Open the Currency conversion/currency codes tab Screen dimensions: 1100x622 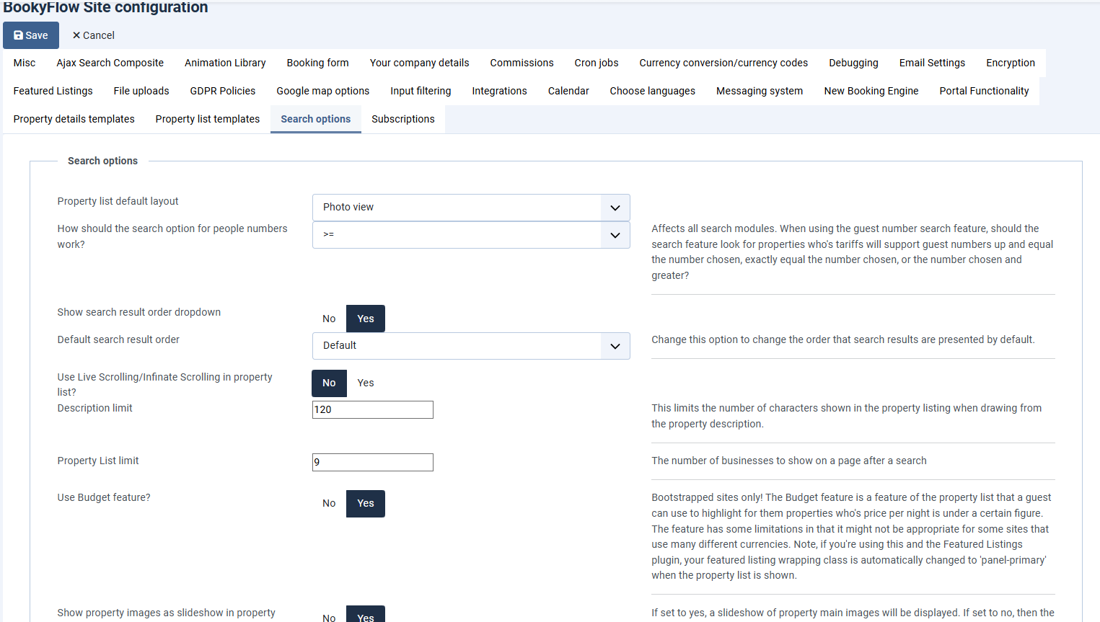(x=723, y=63)
